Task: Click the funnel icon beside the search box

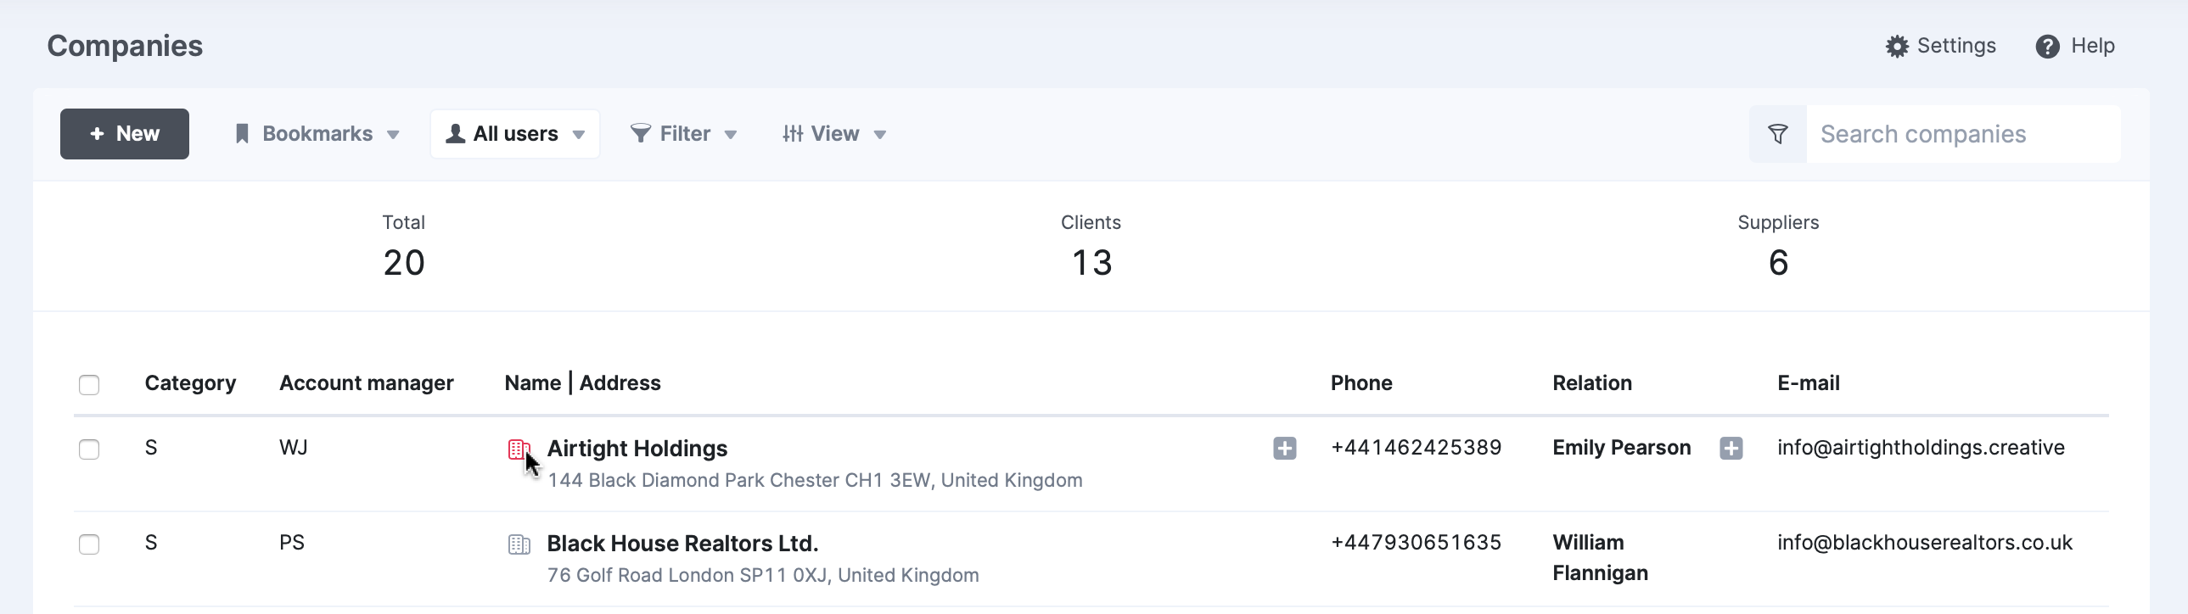Action: pos(1777,134)
